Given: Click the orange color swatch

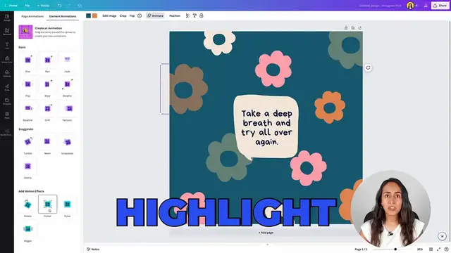Looking at the screenshot, I should (x=94, y=15).
